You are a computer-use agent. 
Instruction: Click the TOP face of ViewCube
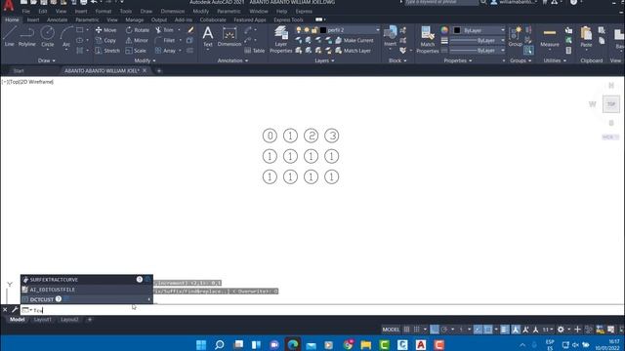pos(611,104)
